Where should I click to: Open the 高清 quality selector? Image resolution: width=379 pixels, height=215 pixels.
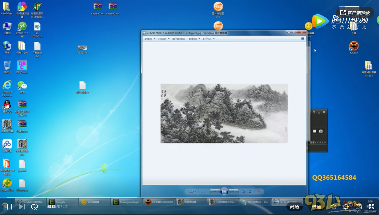click(294, 207)
